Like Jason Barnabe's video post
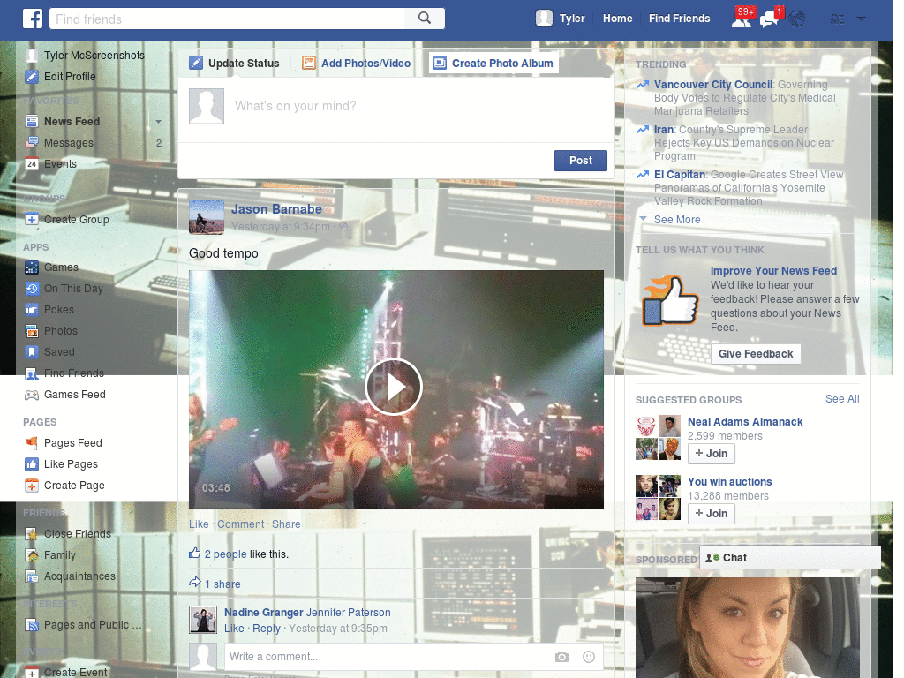 point(199,524)
